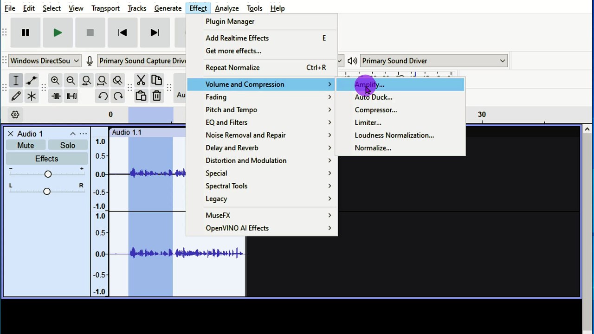This screenshot has height=334, width=594.
Task: Open the Analyze menu
Action: 227,8
